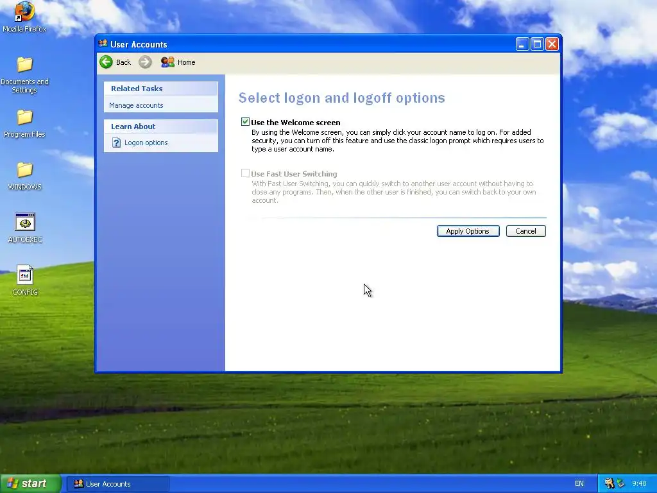Click the Learn About panel header
This screenshot has width=657, height=493.
161,126
